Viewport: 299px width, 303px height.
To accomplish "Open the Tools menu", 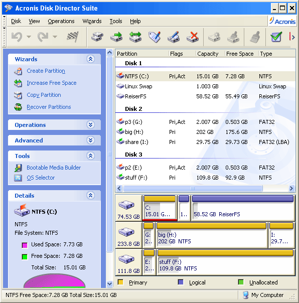I will 116,21.
